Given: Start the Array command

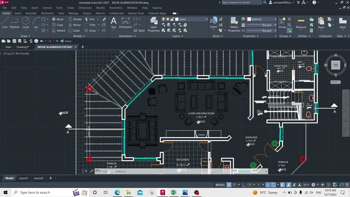Looking at the screenshot, I should pos(90,31).
